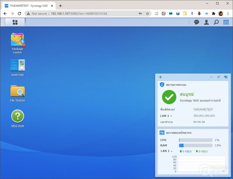Expand LAN 1 dropdown in resource monitor

click(x=166, y=151)
